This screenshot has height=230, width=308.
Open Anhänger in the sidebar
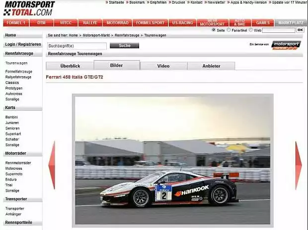click(x=13, y=214)
